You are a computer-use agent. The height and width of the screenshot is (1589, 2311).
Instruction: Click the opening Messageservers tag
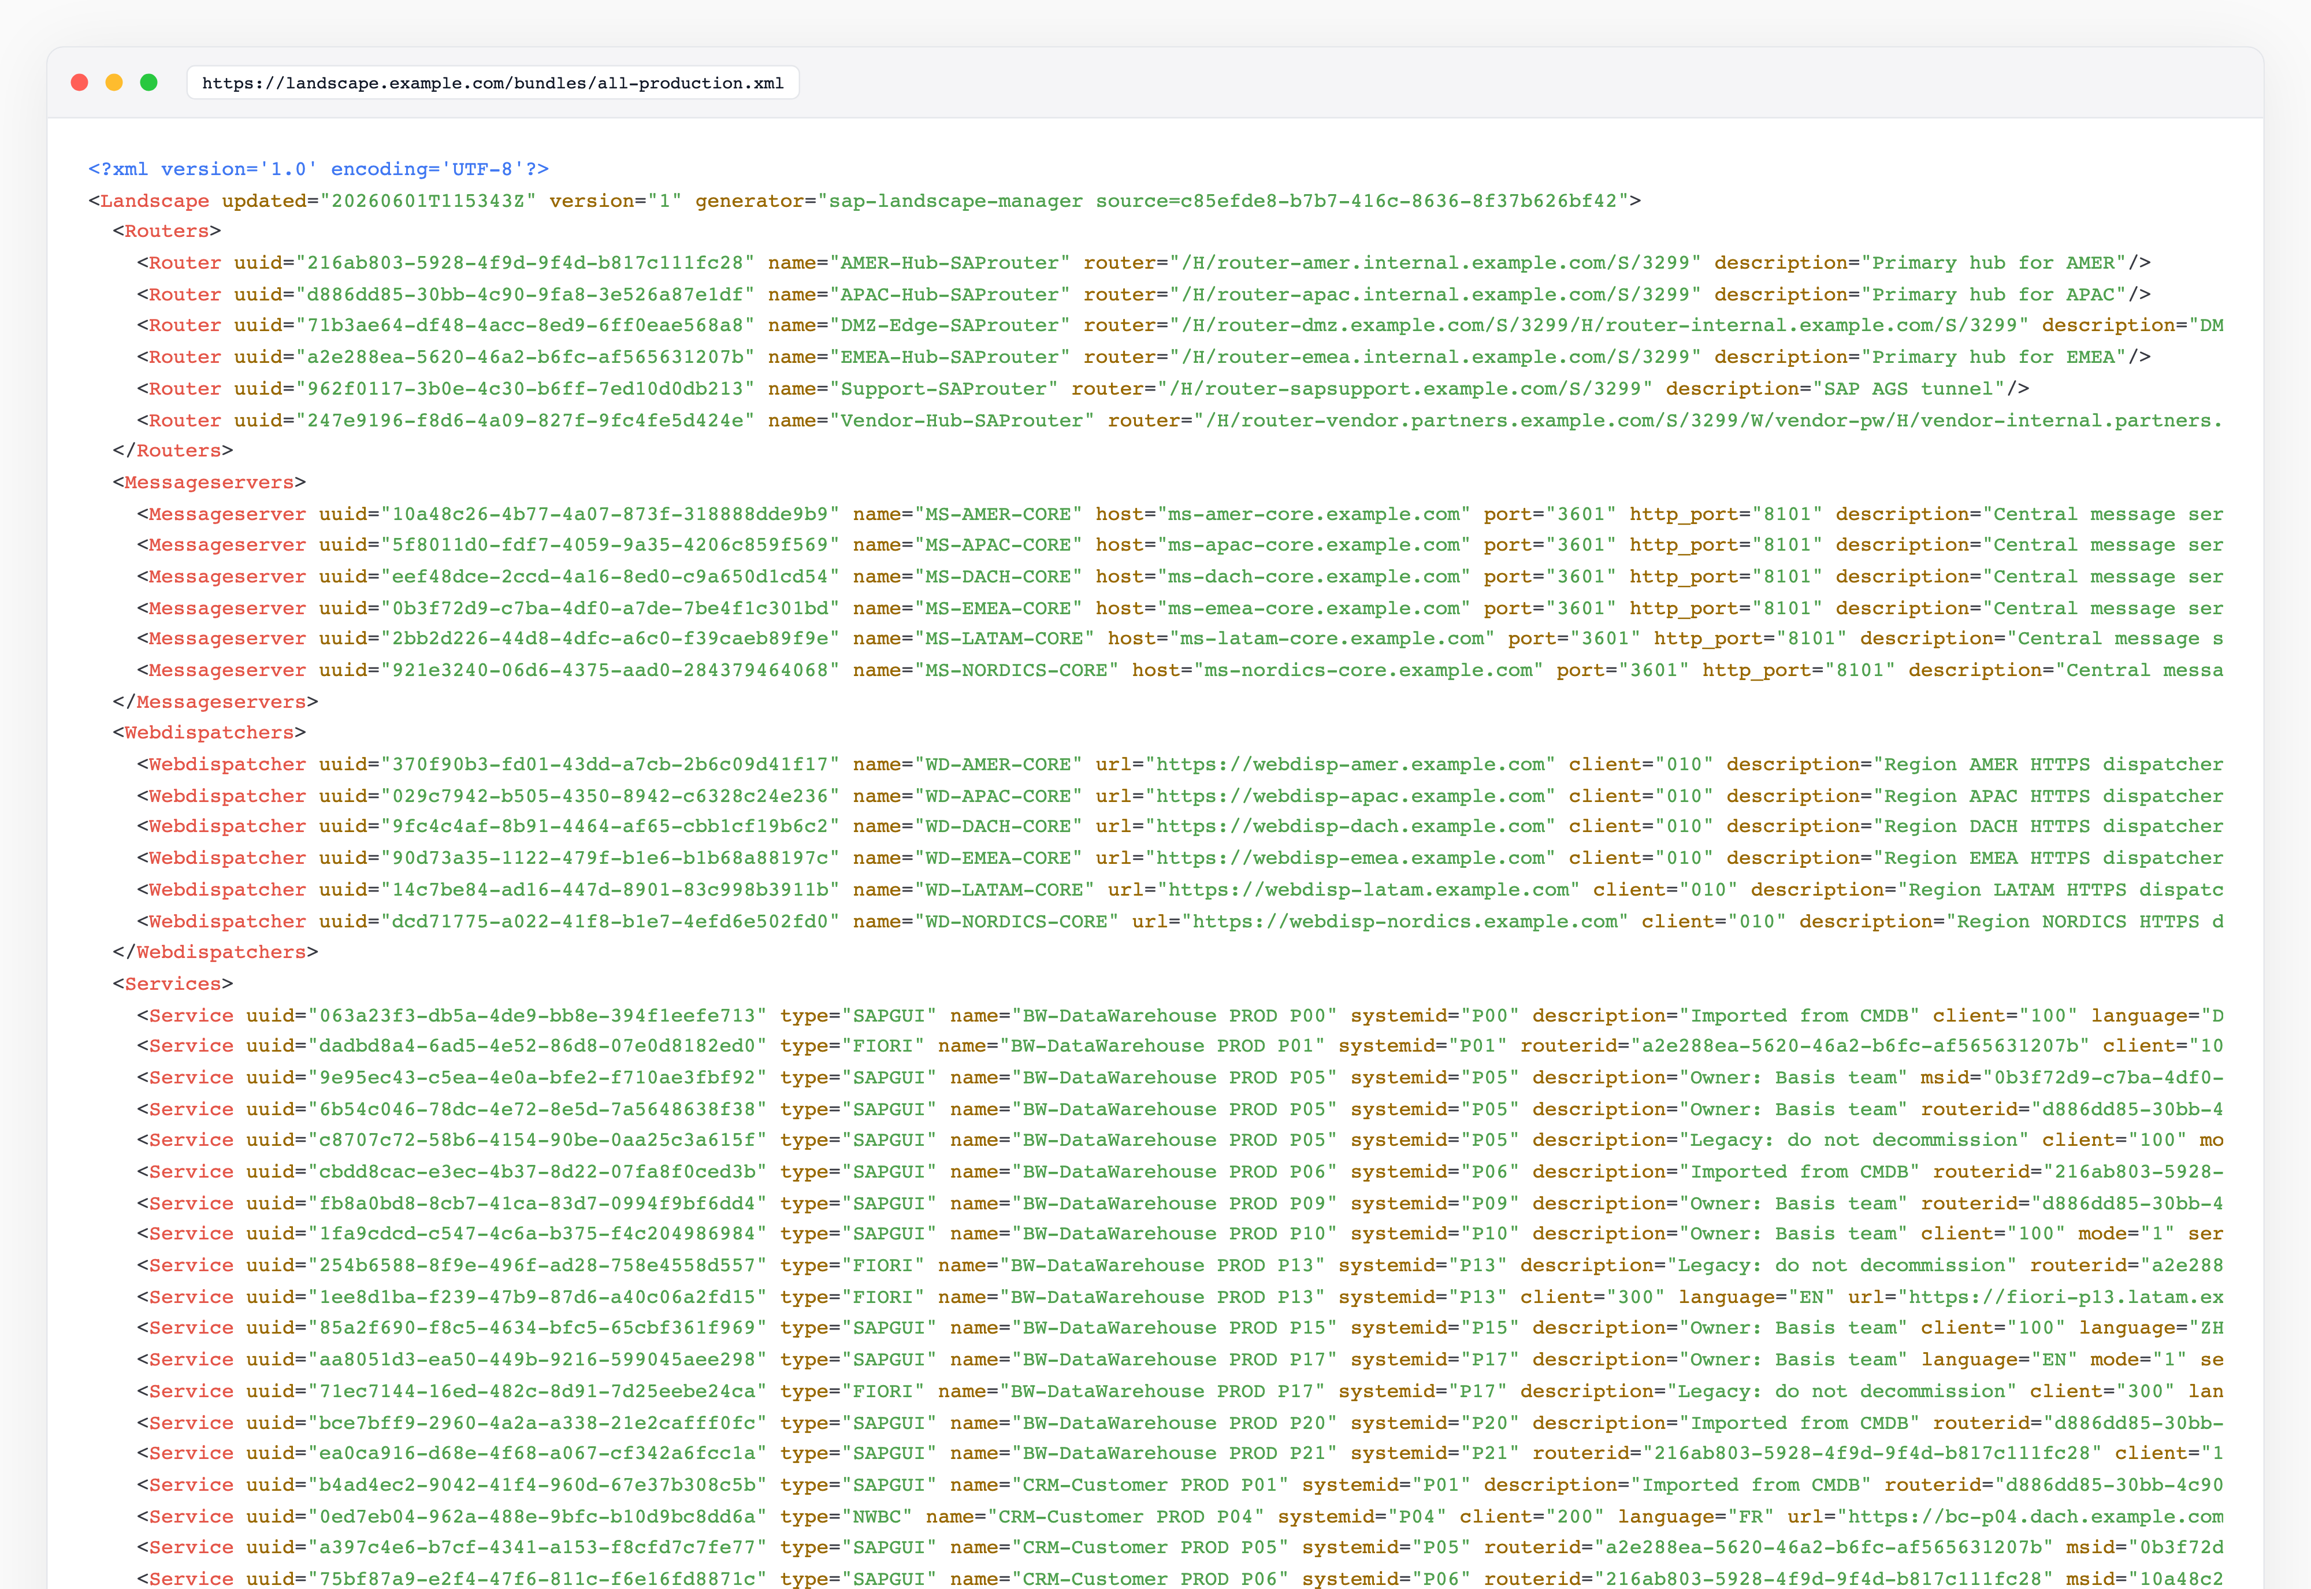pyautogui.click(x=209, y=483)
